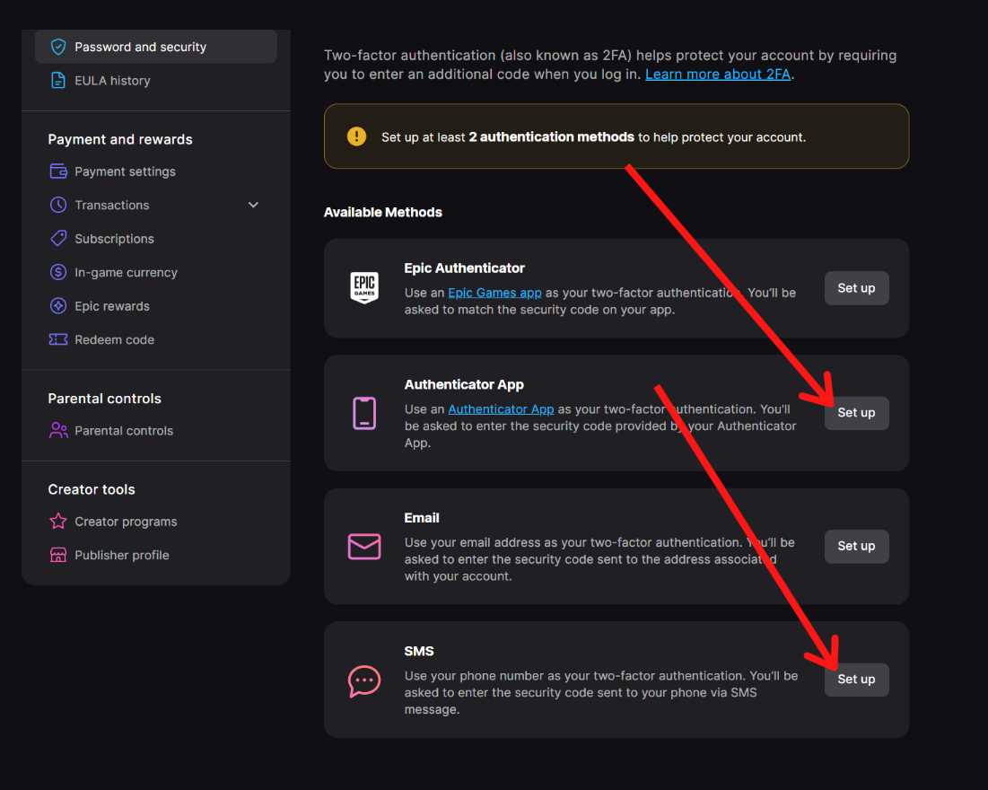This screenshot has width=988, height=790.
Task: Click the EULA history document icon
Action: (x=58, y=81)
